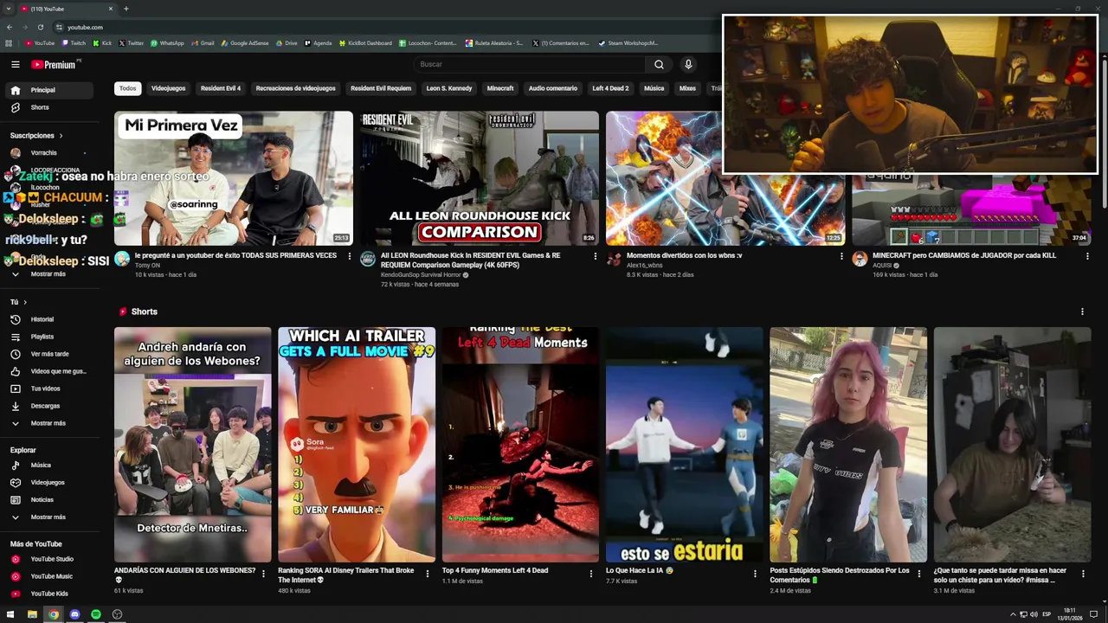Open options for Roundhouse Kick video
Viewport: 1108px width, 623px height.
coord(595,256)
